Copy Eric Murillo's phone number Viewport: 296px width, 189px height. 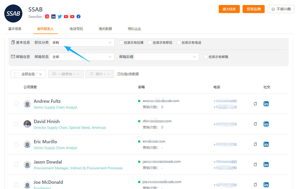pyautogui.click(x=255, y=144)
